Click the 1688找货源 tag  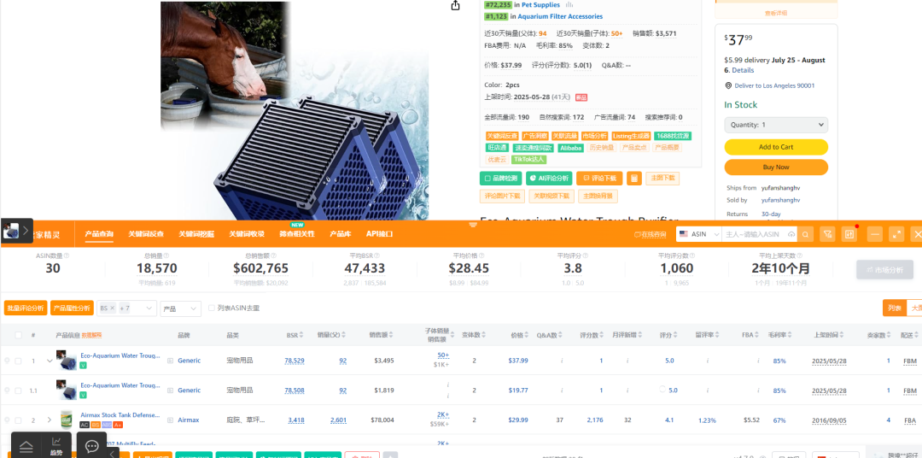point(673,136)
